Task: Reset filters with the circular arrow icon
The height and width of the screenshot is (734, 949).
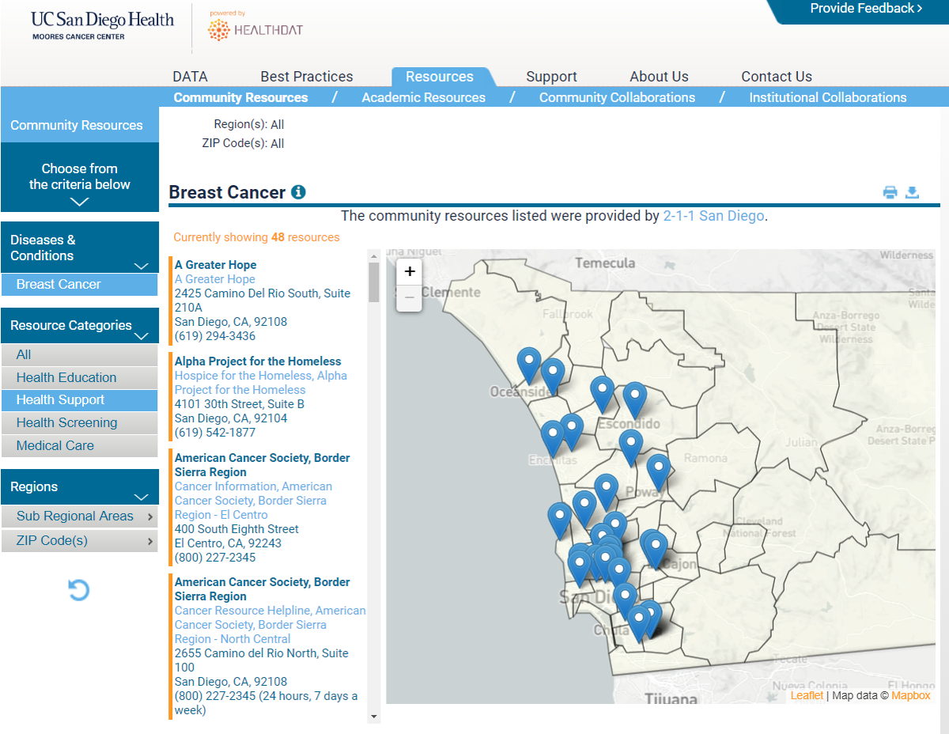Action: [79, 590]
